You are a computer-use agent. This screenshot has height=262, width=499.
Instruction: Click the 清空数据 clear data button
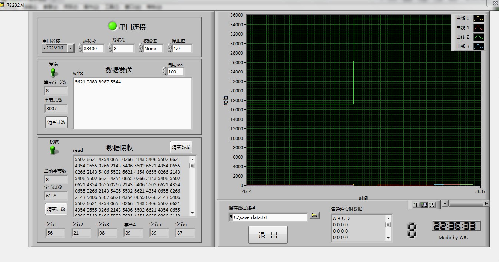181,147
